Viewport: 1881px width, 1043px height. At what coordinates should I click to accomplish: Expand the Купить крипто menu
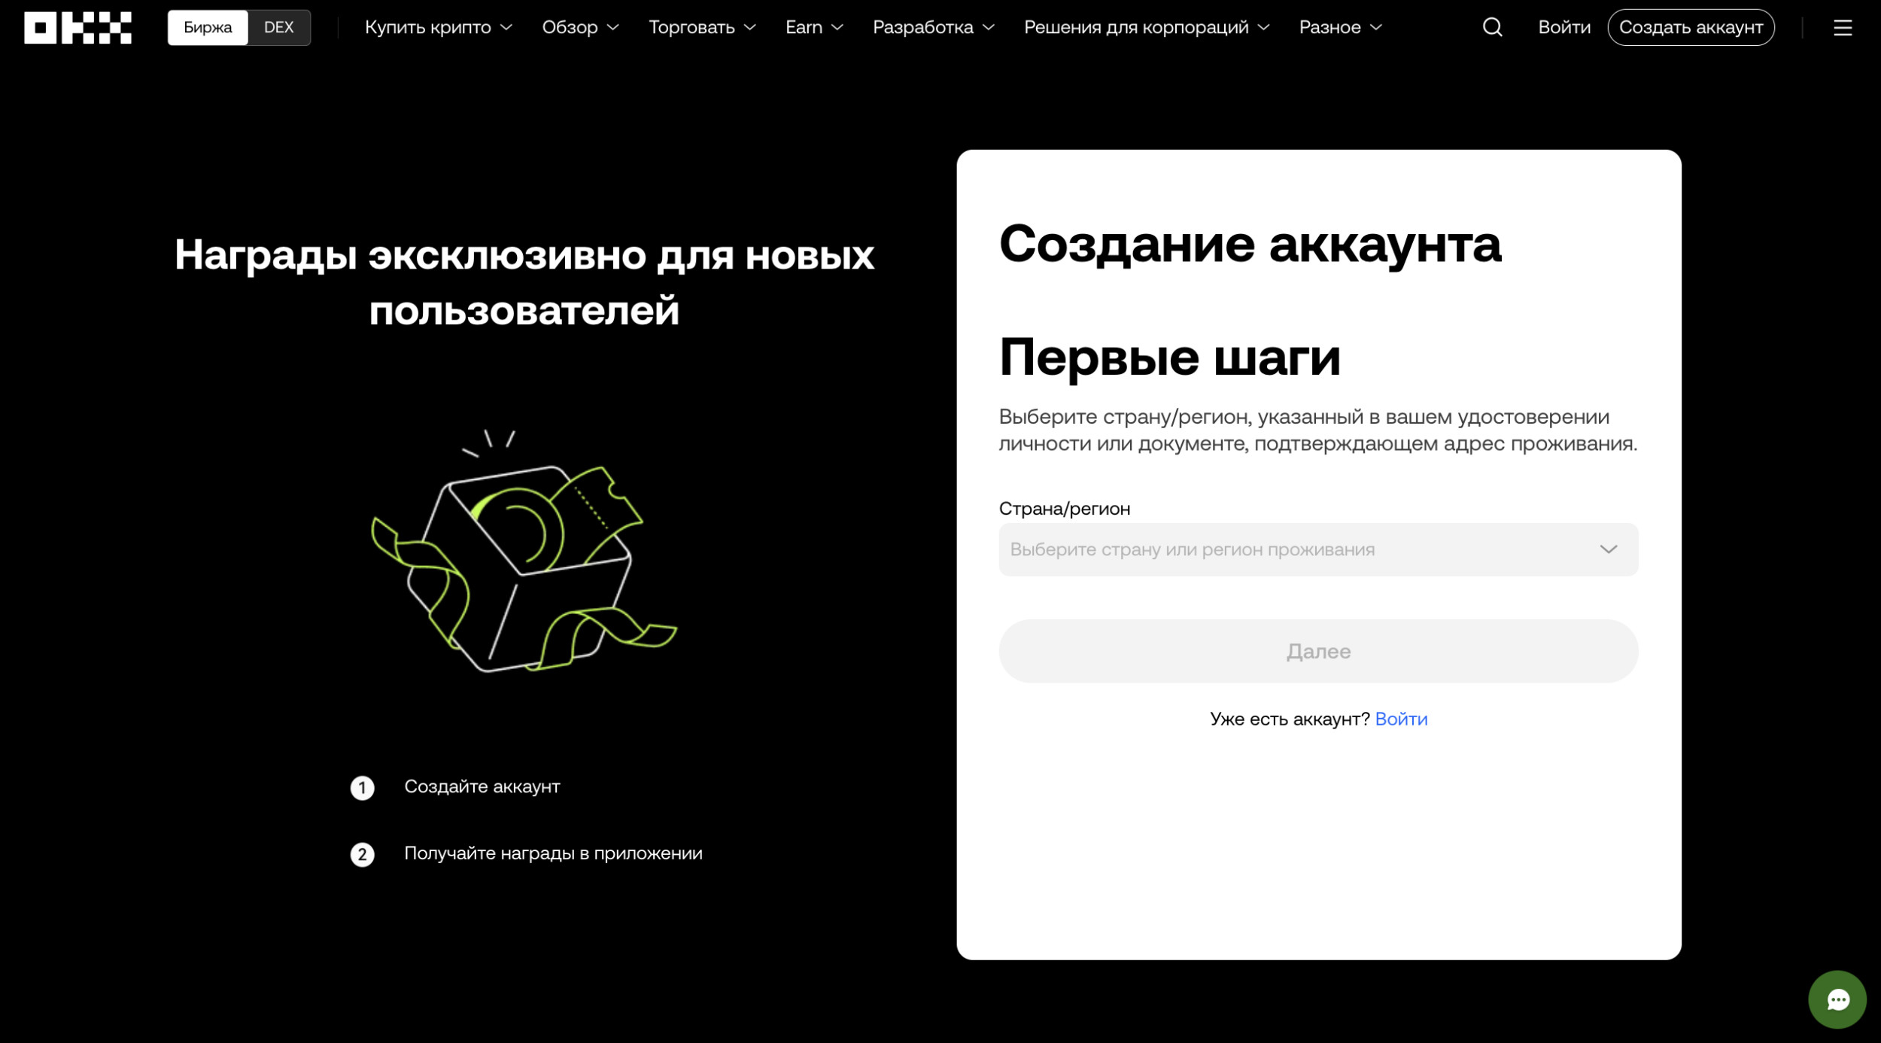point(438,28)
